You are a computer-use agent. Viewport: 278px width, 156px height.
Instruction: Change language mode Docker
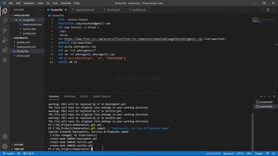(259, 153)
